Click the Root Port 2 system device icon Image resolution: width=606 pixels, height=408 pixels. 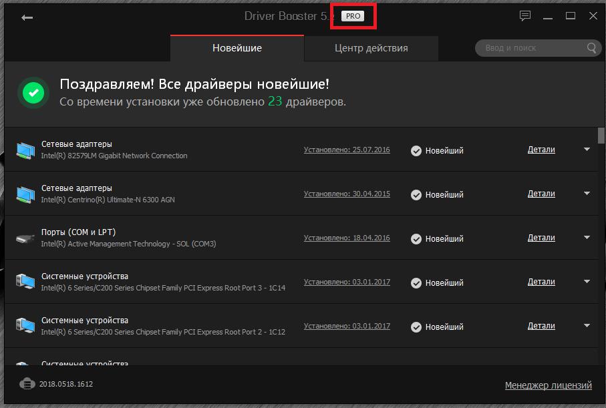click(25, 326)
